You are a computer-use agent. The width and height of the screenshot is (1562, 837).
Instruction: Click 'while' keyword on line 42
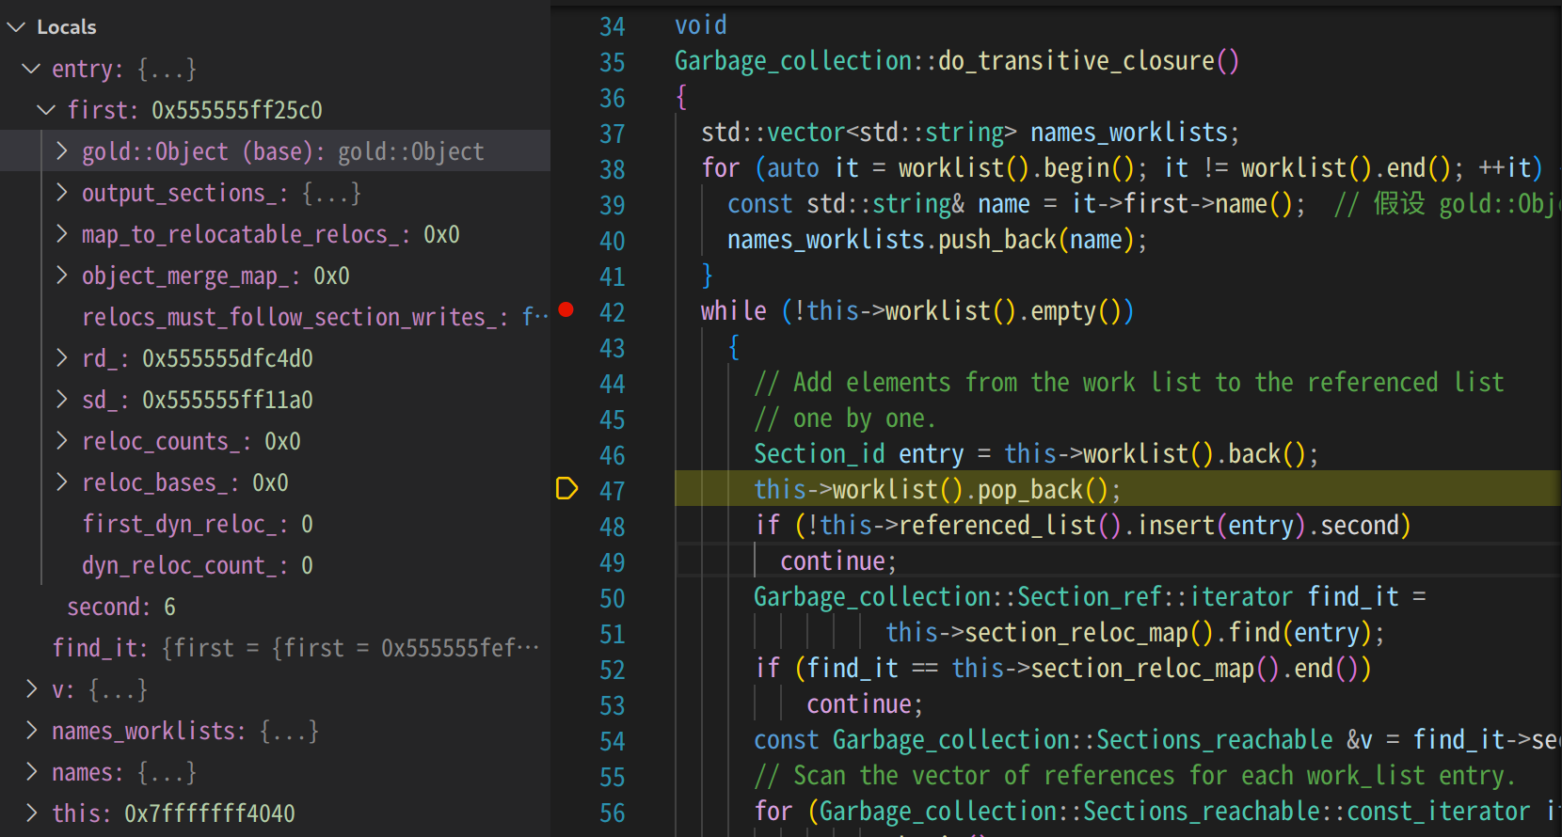coord(734,311)
